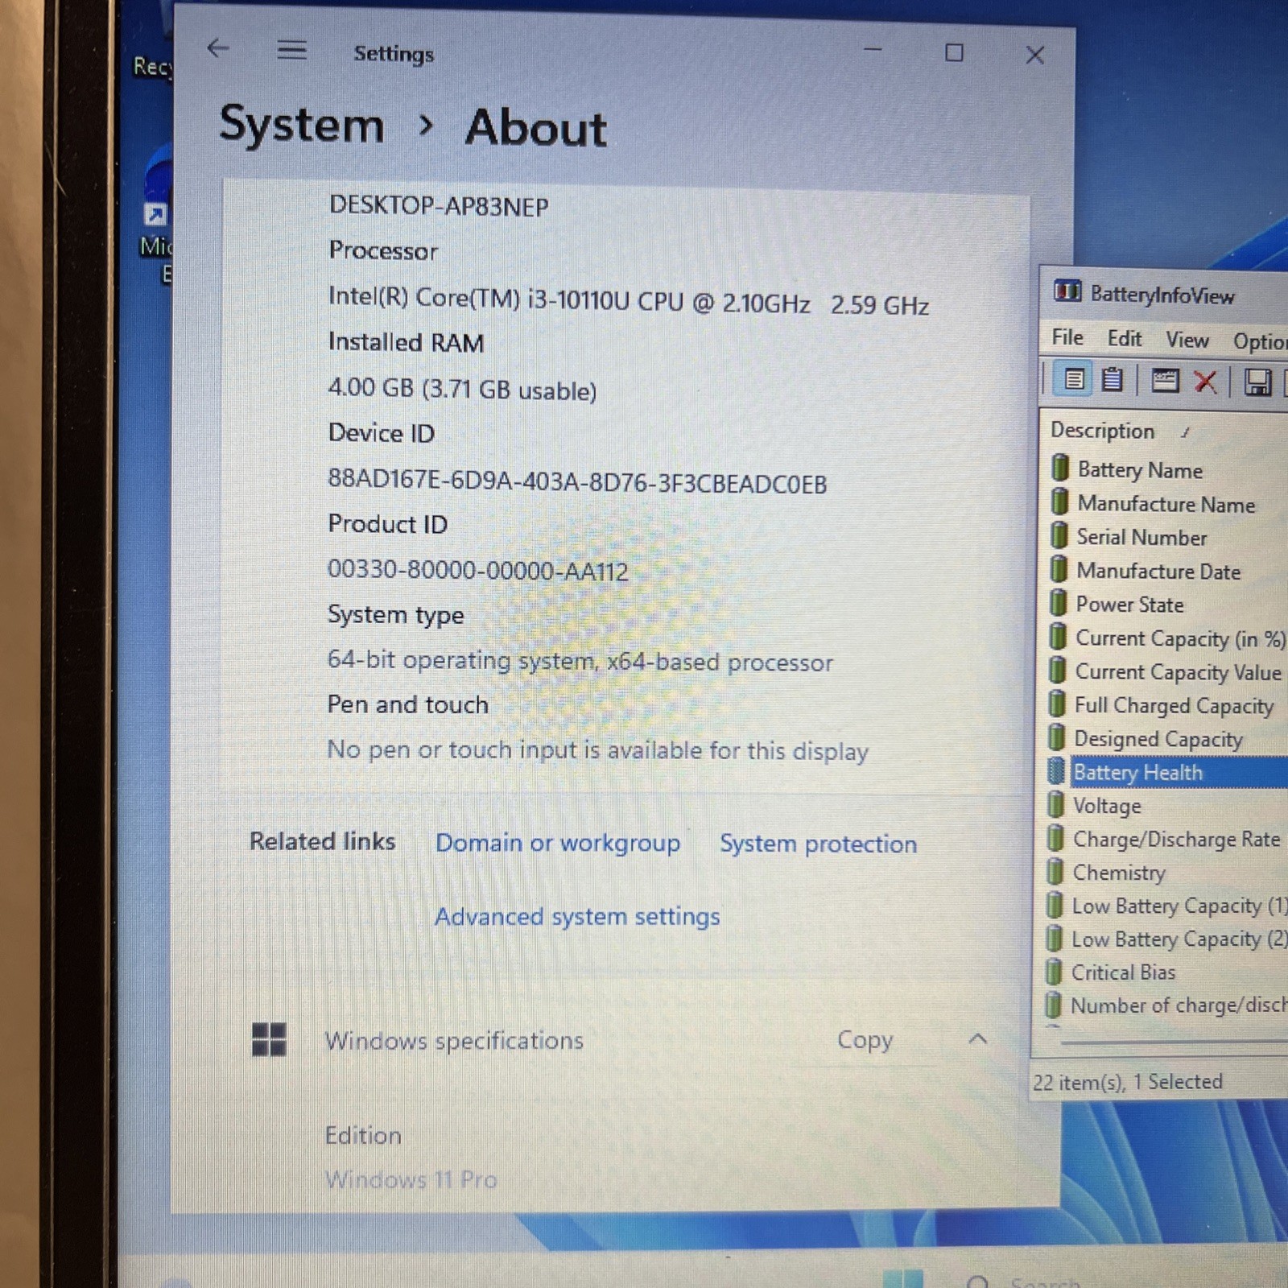Image resolution: width=1288 pixels, height=1288 pixels.
Task: Open the Edit menu in BatteryInfoView
Action: pyautogui.click(x=1124, y=338)
